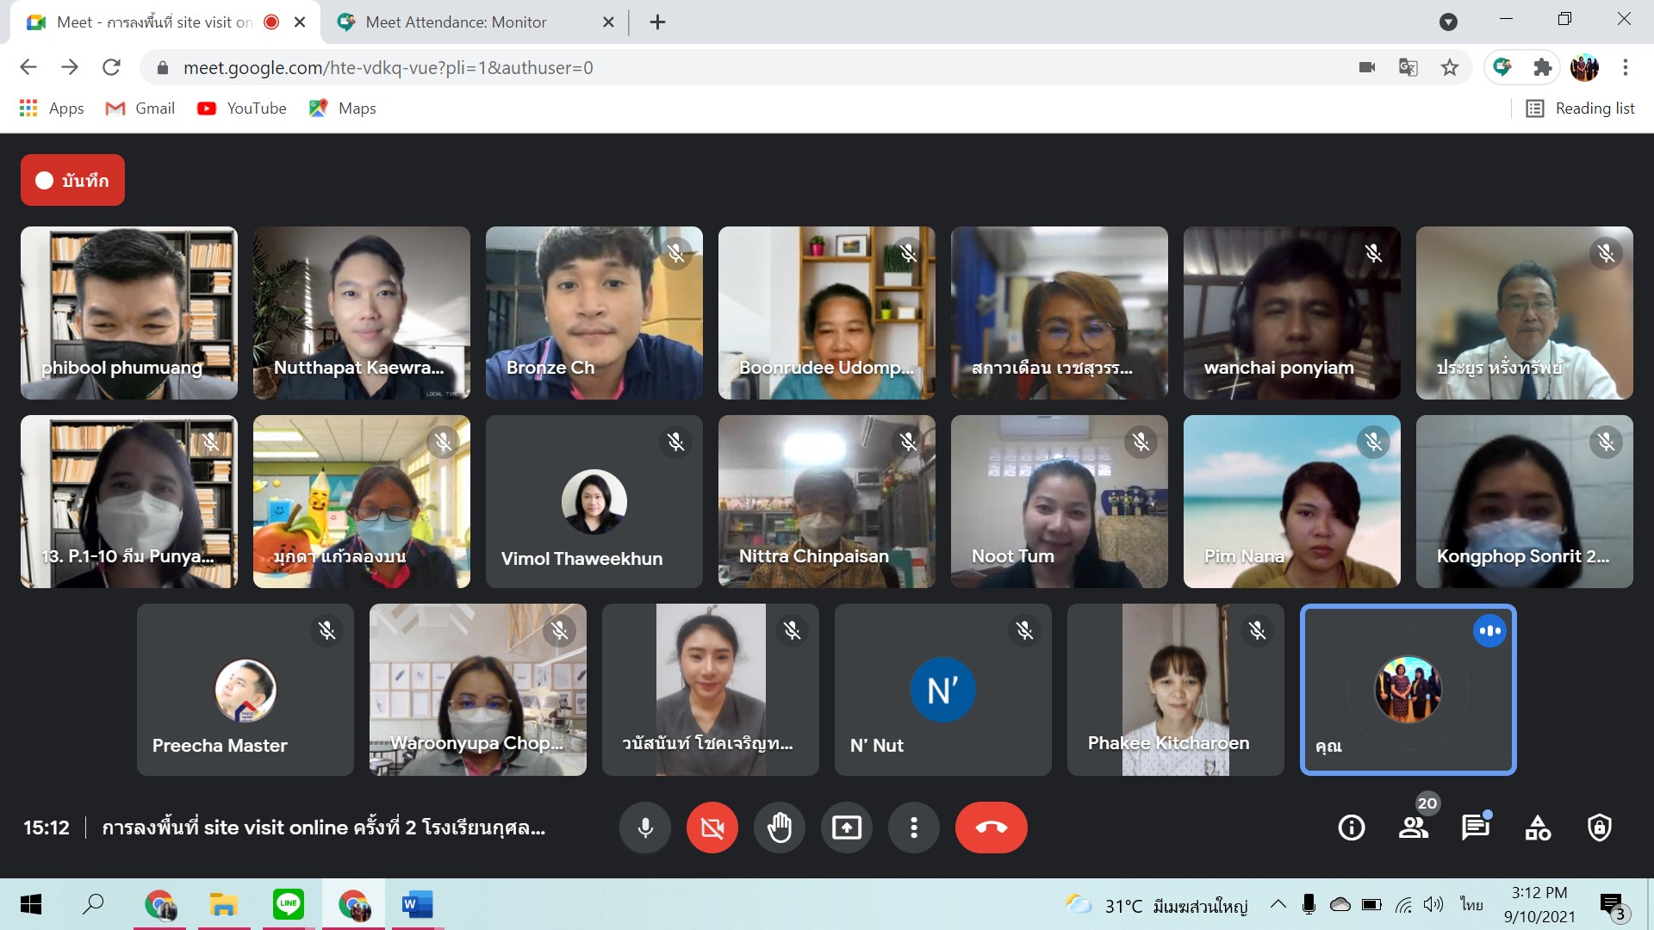1654x930 pixels.
Task: Open the meeting details info icon
Action: click(1351, 828)
